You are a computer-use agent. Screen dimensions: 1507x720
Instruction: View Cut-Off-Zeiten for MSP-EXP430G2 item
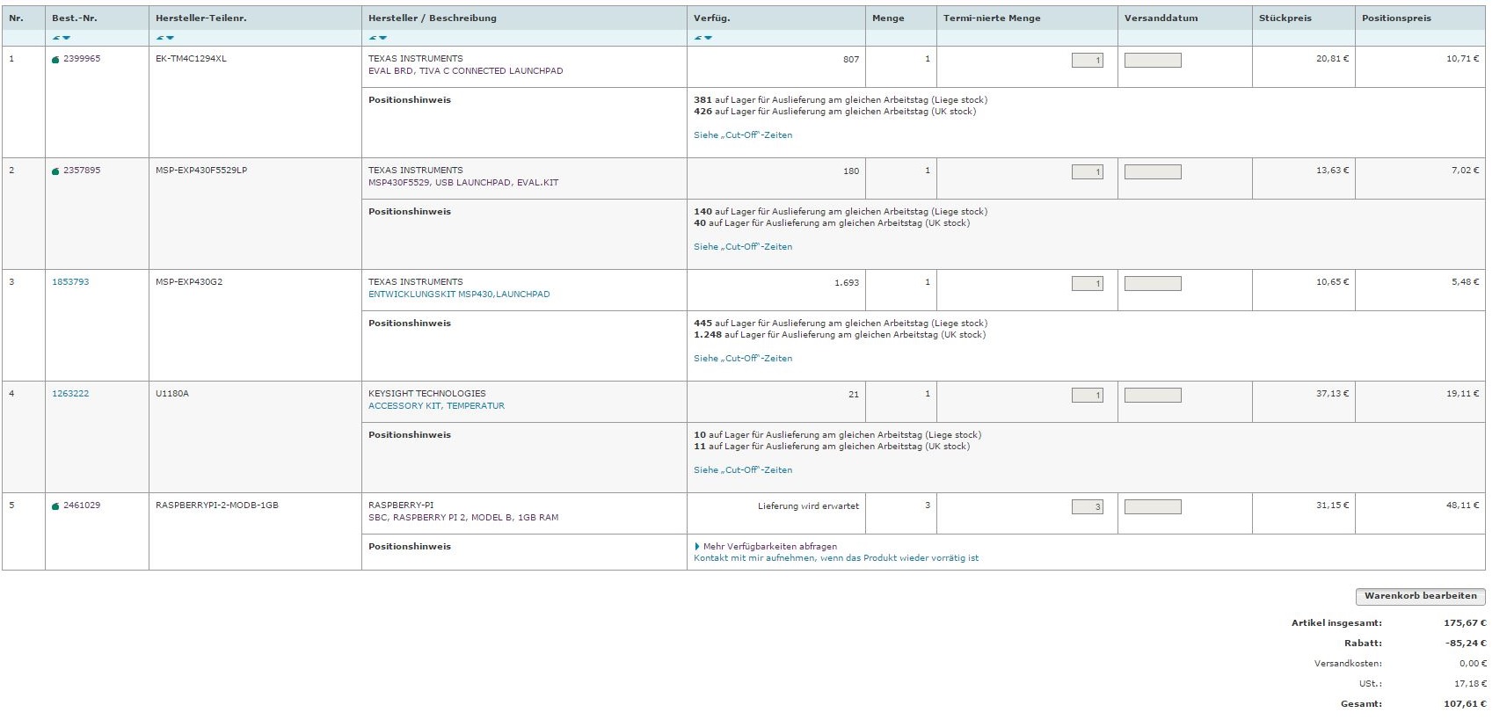pos(743,359)
